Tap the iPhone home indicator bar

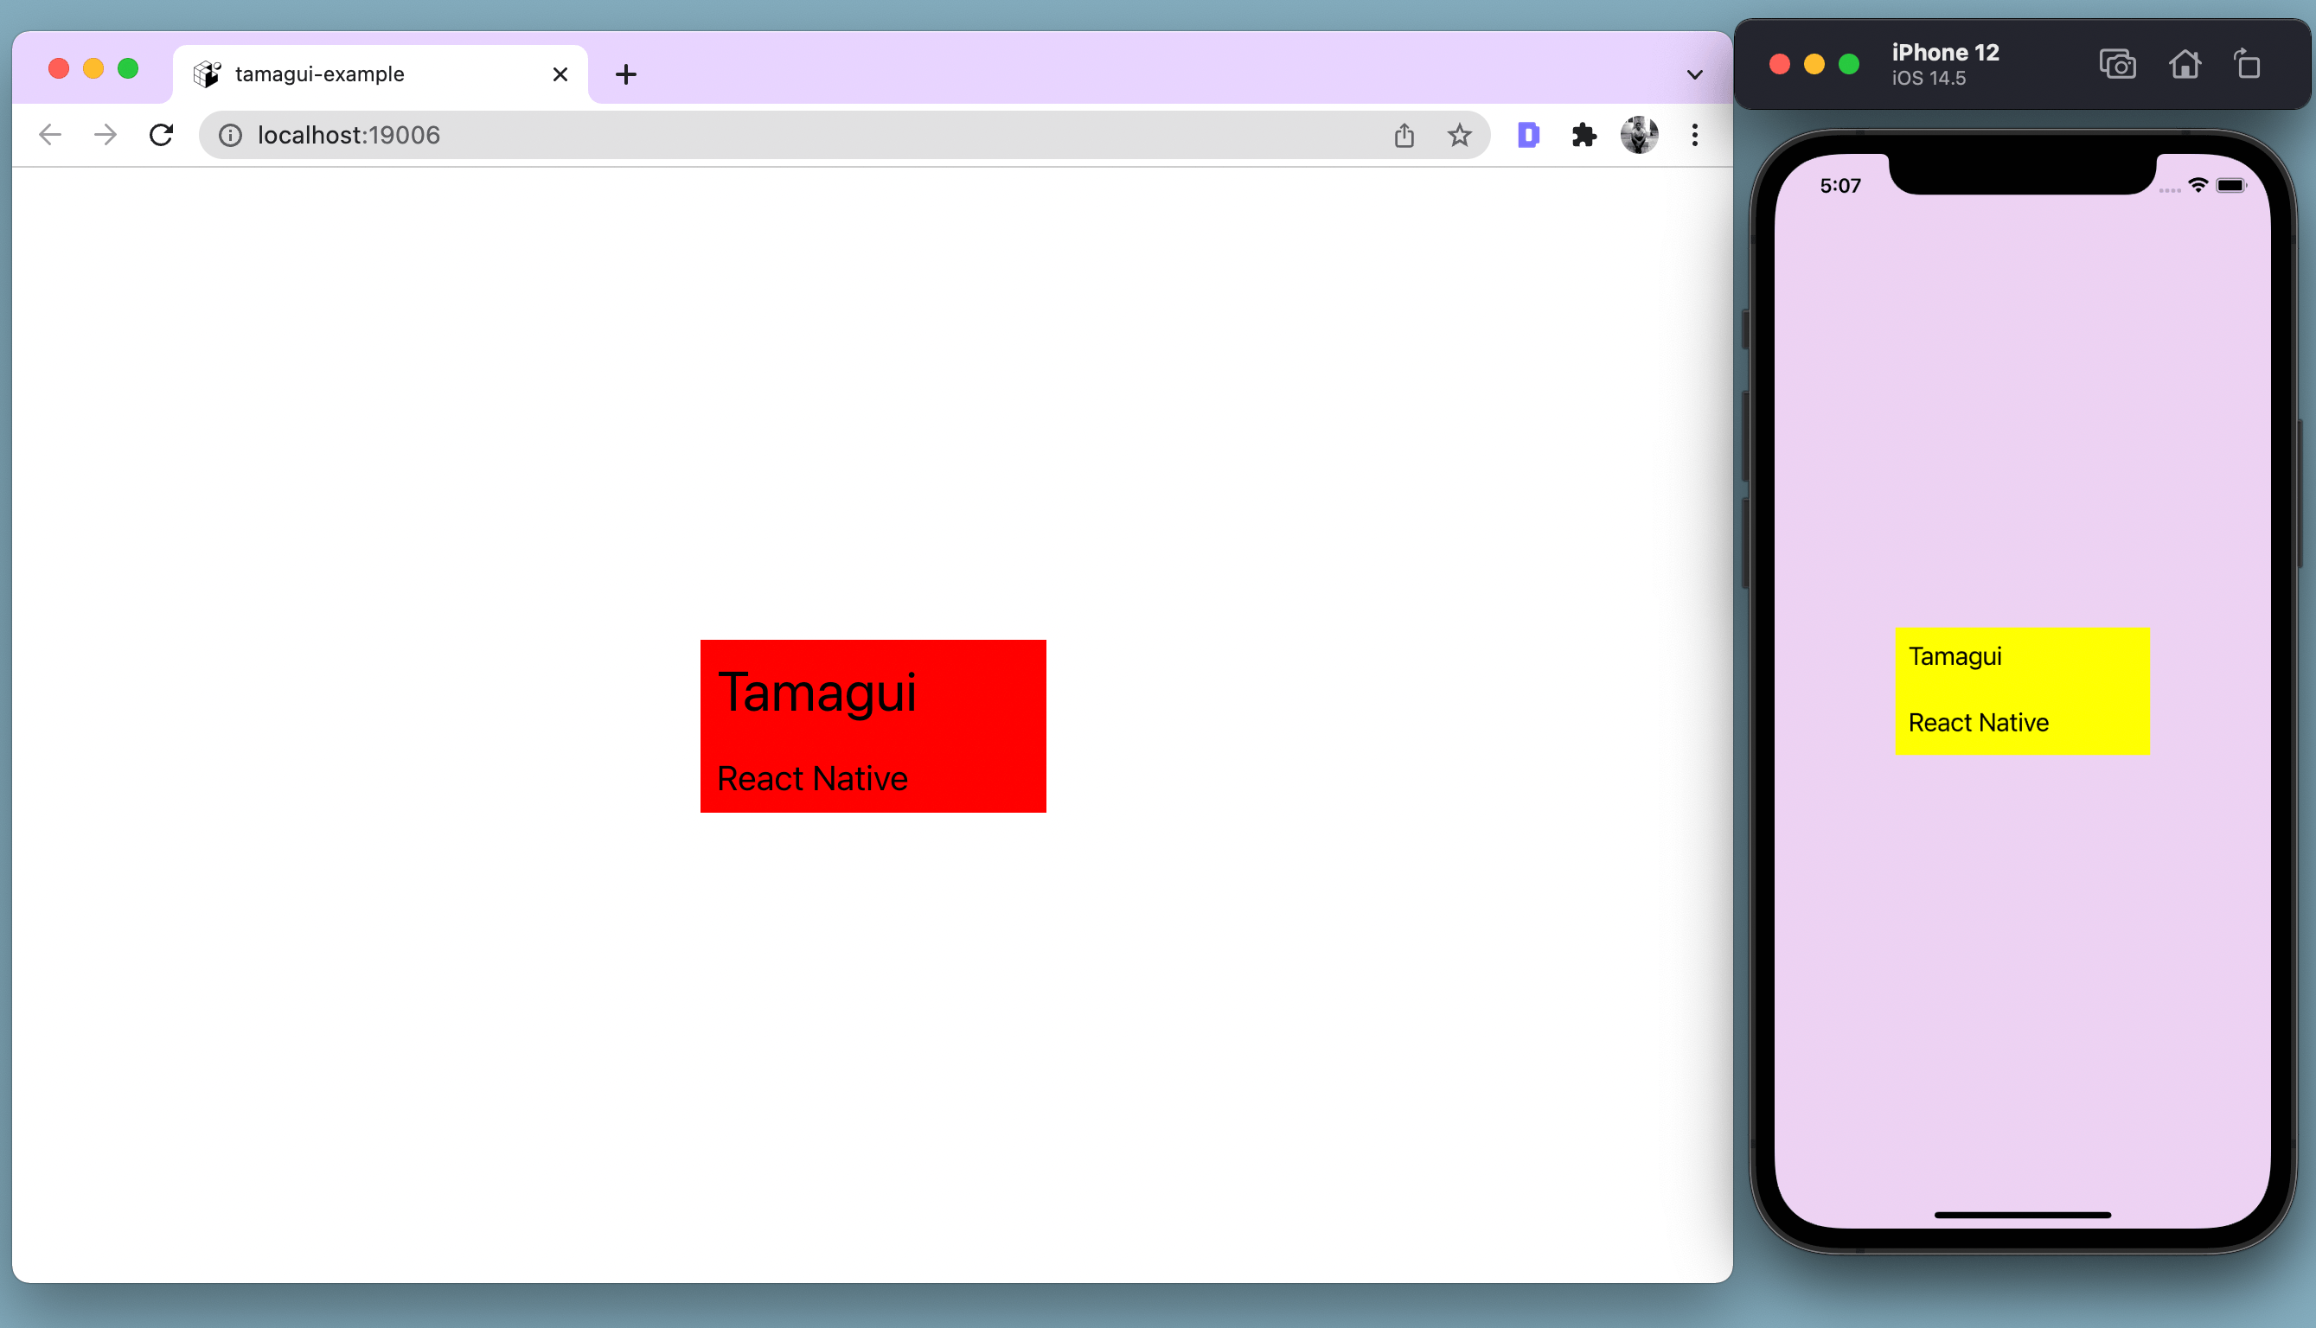2022,1215
